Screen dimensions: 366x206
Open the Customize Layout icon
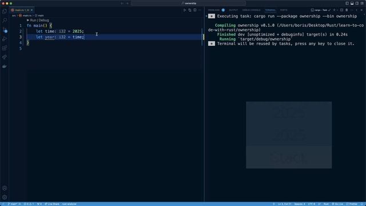pyautogui.click(x=362, y=3)
